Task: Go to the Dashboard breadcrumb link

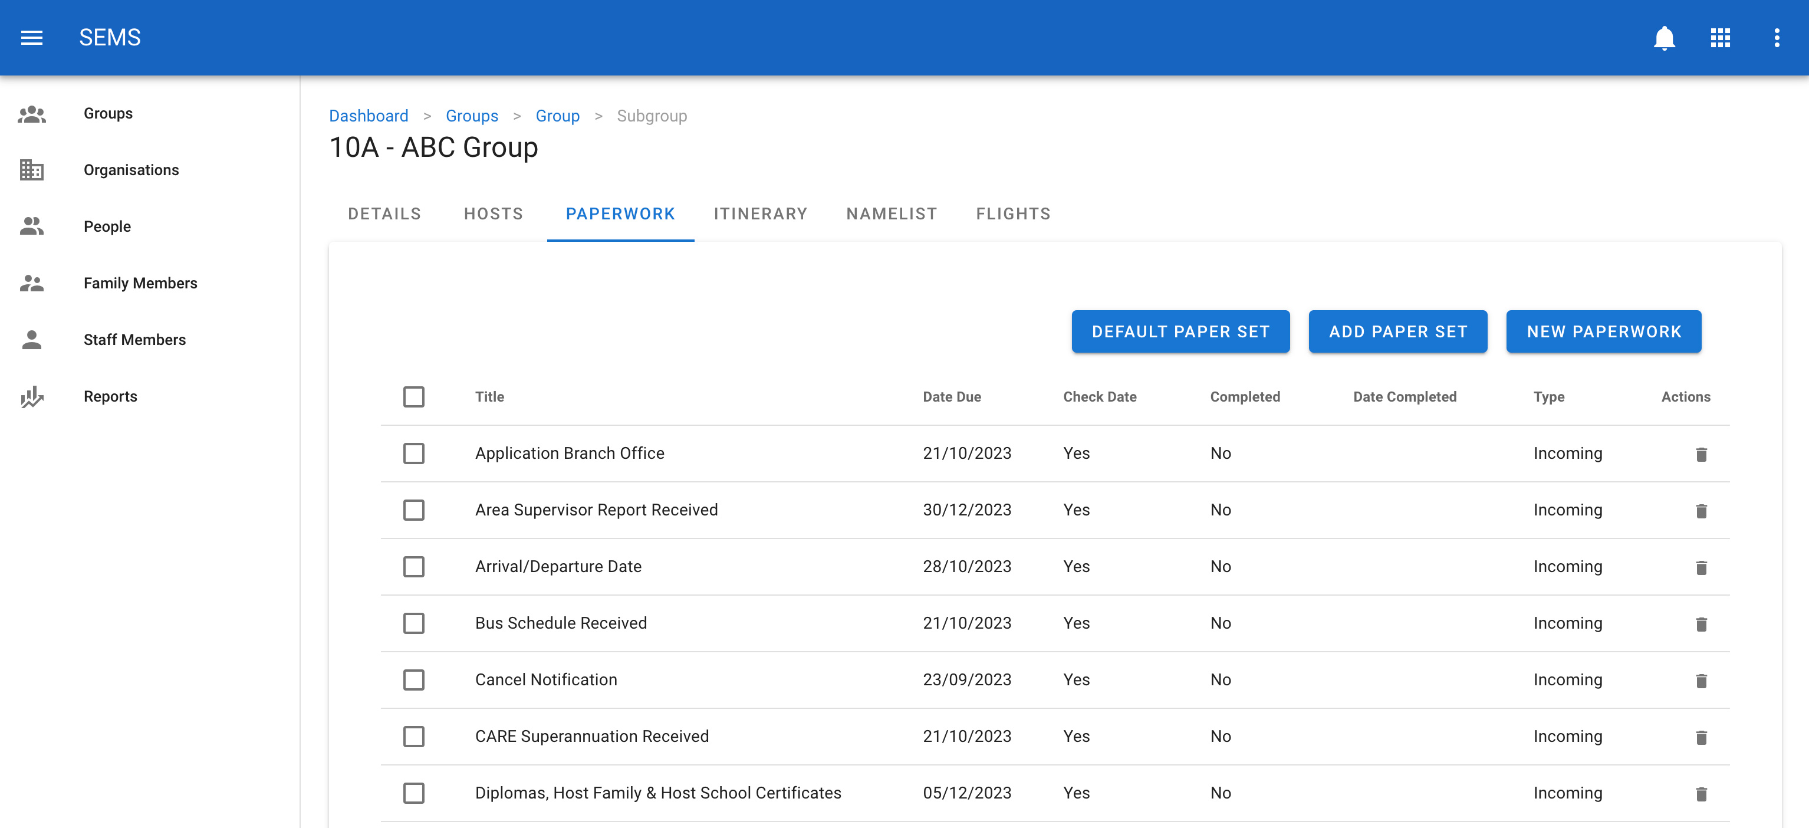Action: click(369, 116)
